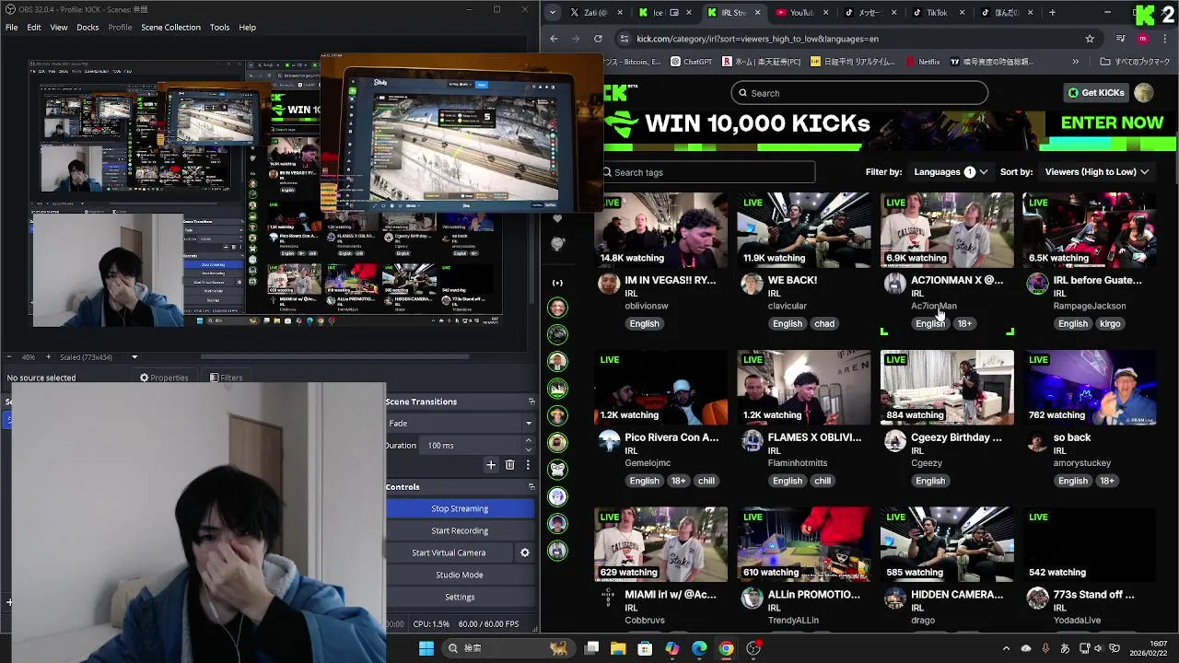The height and width of the screenshot is (663, 1179).
Task: Click the Start Recording button
Action: (460, 530)
